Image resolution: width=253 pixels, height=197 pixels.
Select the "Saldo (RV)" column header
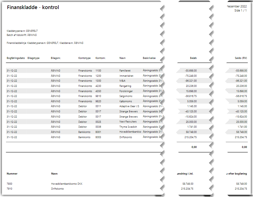click(241, 58)
